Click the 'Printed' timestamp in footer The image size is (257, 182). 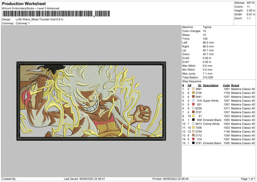[x=170, y=179]
